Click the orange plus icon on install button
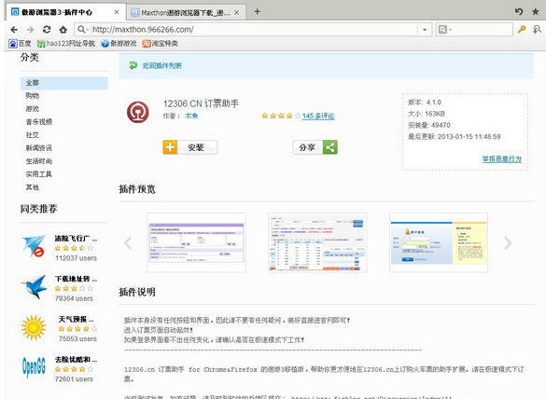This screenshot has width=546, height=399. click(170, 147)
